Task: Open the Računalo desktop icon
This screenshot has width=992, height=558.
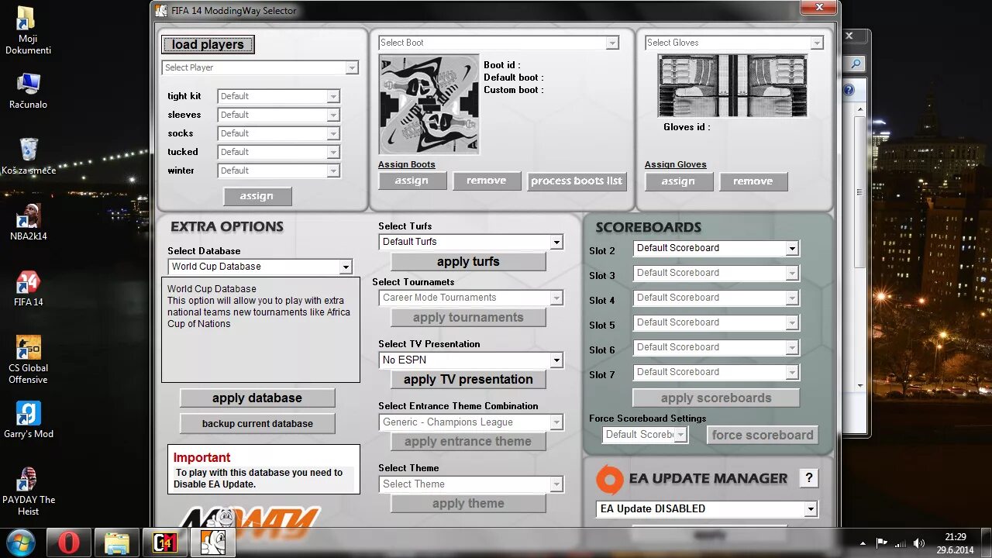Action: coord(28,91)
